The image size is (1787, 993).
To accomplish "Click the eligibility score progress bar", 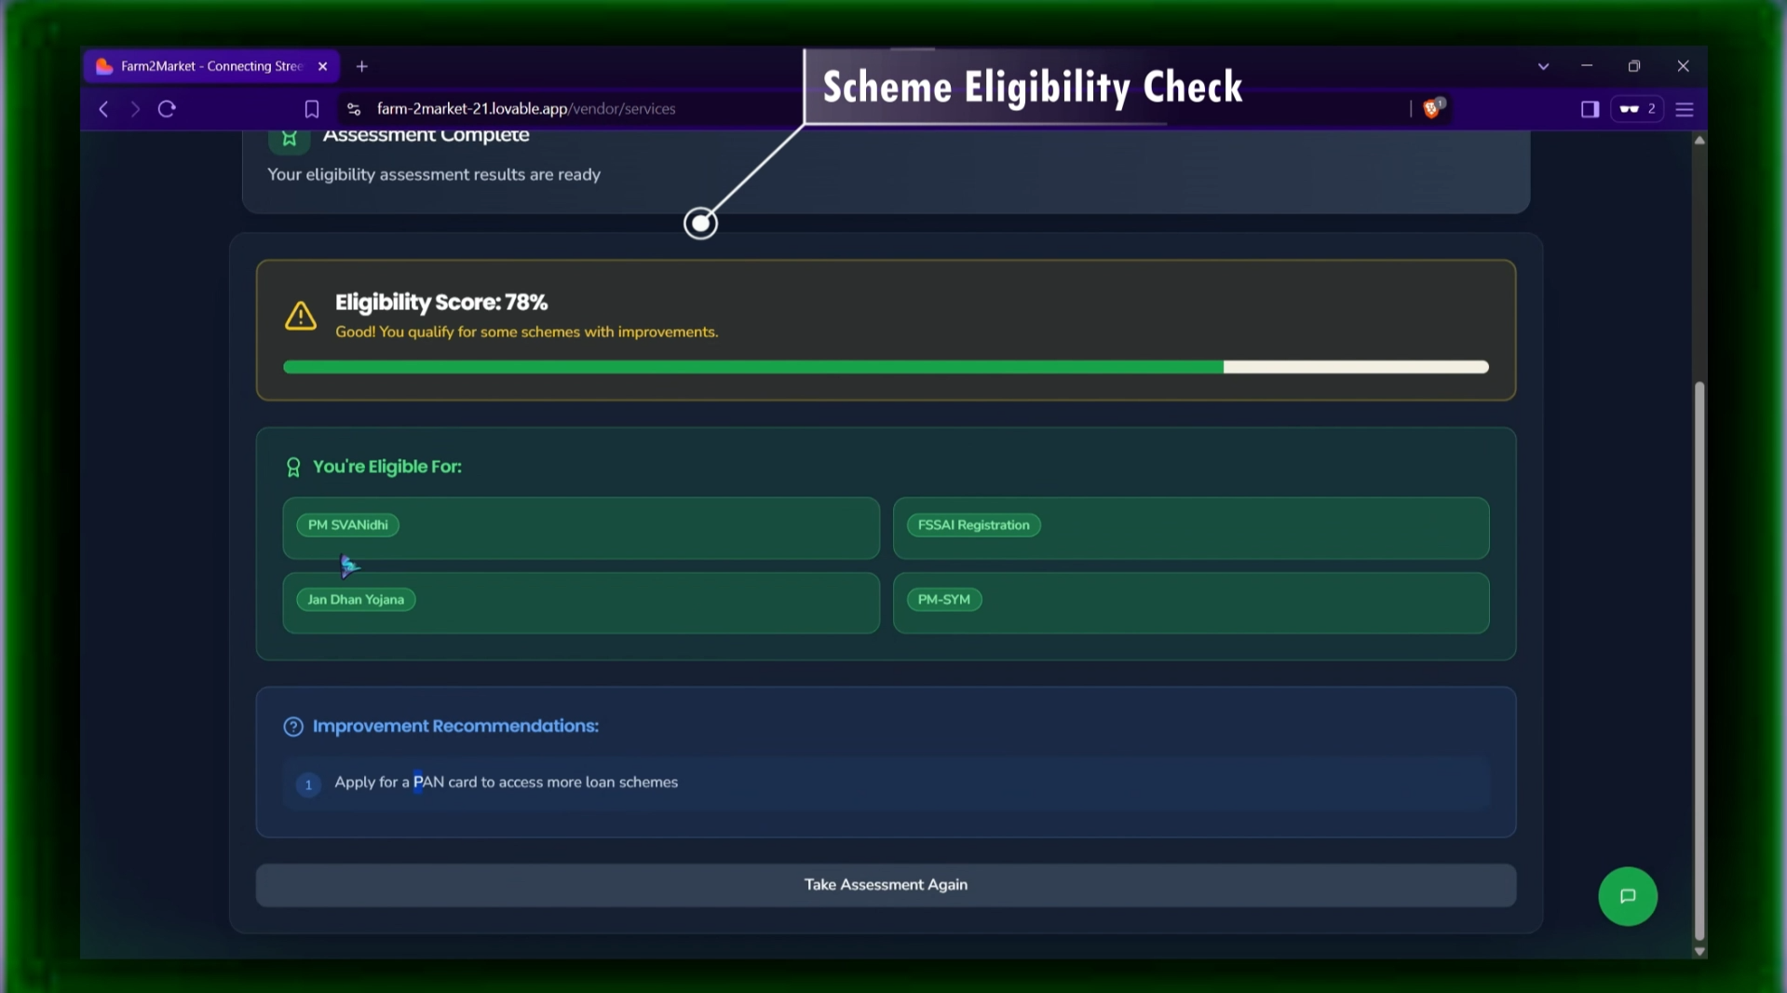I will point(885,367).
